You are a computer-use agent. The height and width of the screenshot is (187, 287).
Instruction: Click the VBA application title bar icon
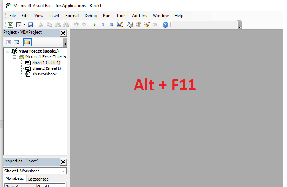pos(9,6)
